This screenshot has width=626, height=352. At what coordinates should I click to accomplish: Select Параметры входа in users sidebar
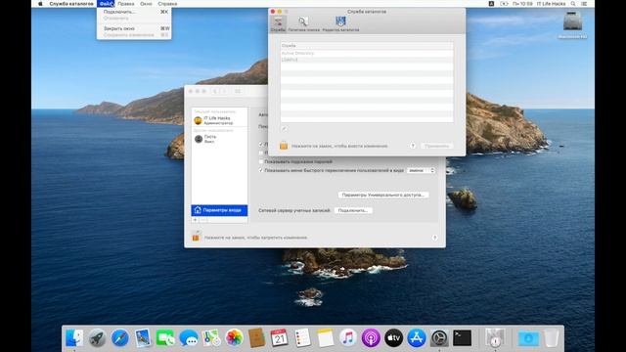pyautogui.click(x=219, y=210)
